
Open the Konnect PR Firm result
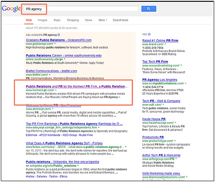click(x=76, y=87)
